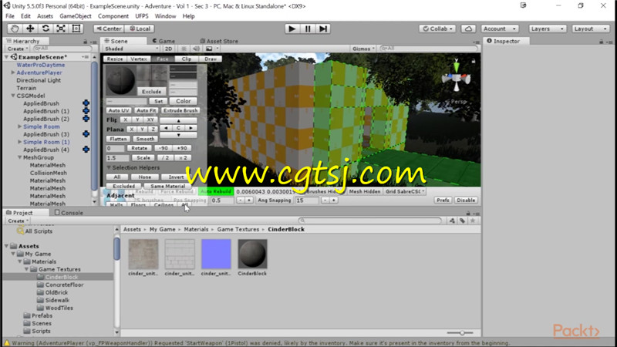
Task: Click the Auto UV button
Action: (119, 110)
